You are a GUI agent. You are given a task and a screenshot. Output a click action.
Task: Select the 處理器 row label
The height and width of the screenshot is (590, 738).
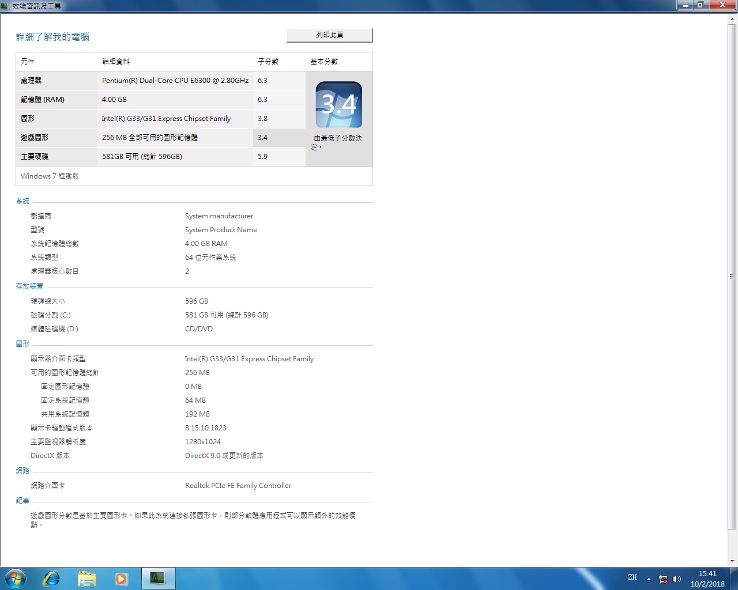[x=31, y=81]
